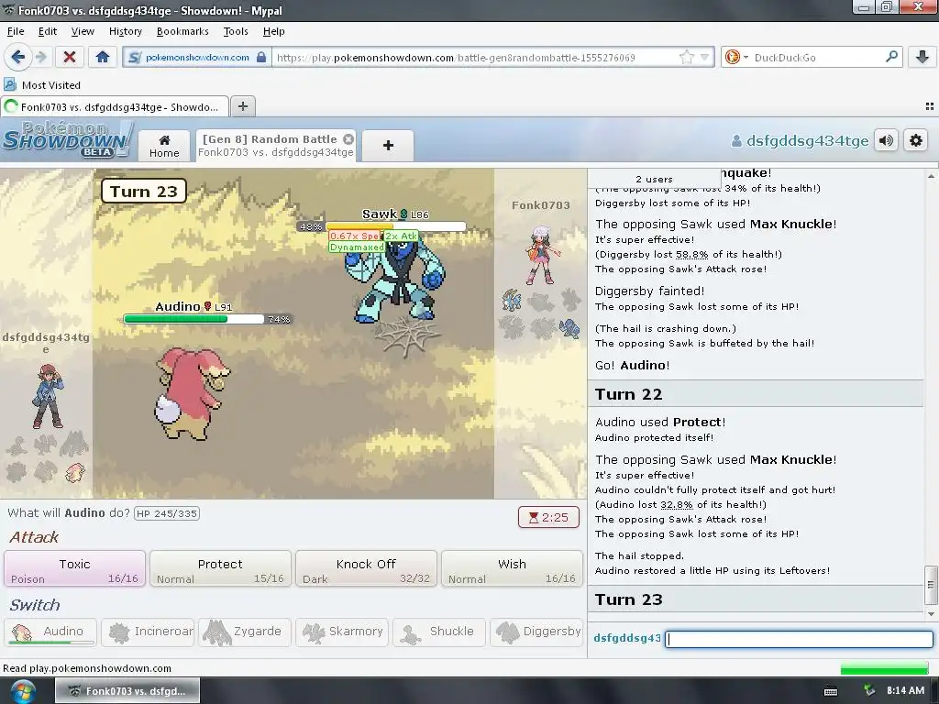
Task: Open the Most Visited bookmarks folder
Action: click(x=42, y=85)
